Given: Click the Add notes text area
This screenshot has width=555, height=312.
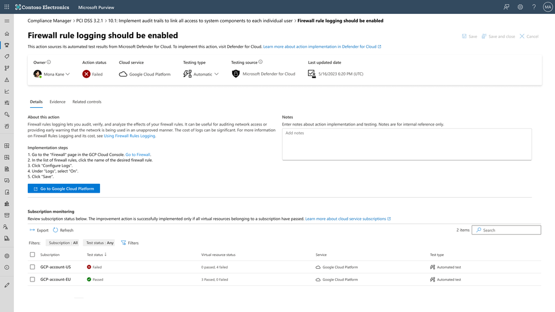Looking at the screenshot, I should pyautogui.click(x=407, y=144).
